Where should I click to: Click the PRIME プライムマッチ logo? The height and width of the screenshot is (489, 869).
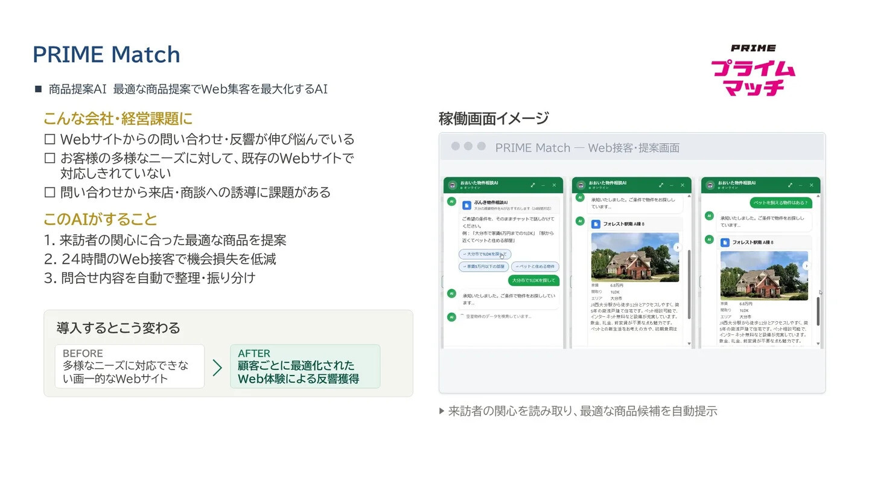(753, 70)
